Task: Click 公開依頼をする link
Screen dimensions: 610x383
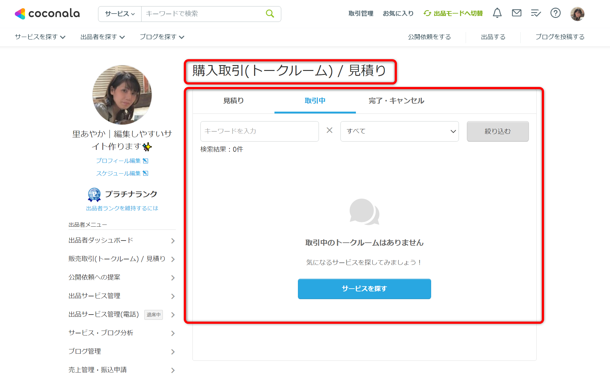Action: click(429, 37)
